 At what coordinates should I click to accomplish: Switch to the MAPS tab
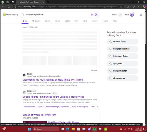[76, 21]
